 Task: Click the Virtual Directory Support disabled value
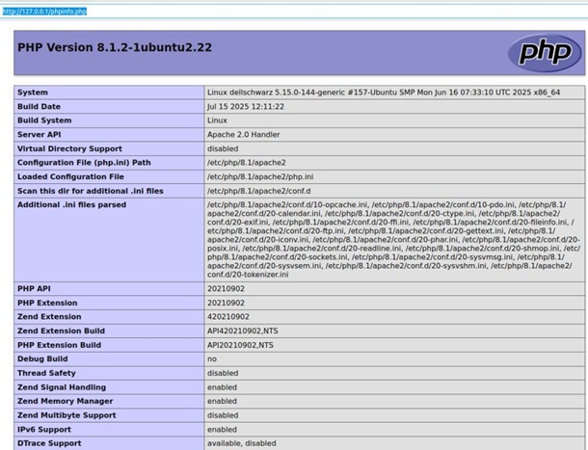pyautogui.click(x=223, y=148)
